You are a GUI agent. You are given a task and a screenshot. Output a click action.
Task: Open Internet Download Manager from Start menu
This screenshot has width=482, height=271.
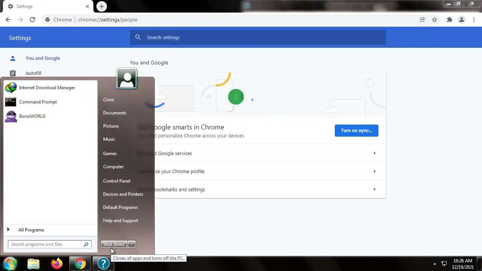click(x=50, y=88)
